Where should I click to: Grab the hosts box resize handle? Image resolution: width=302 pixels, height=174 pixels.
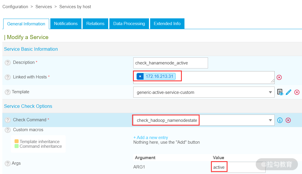(272, 81)
